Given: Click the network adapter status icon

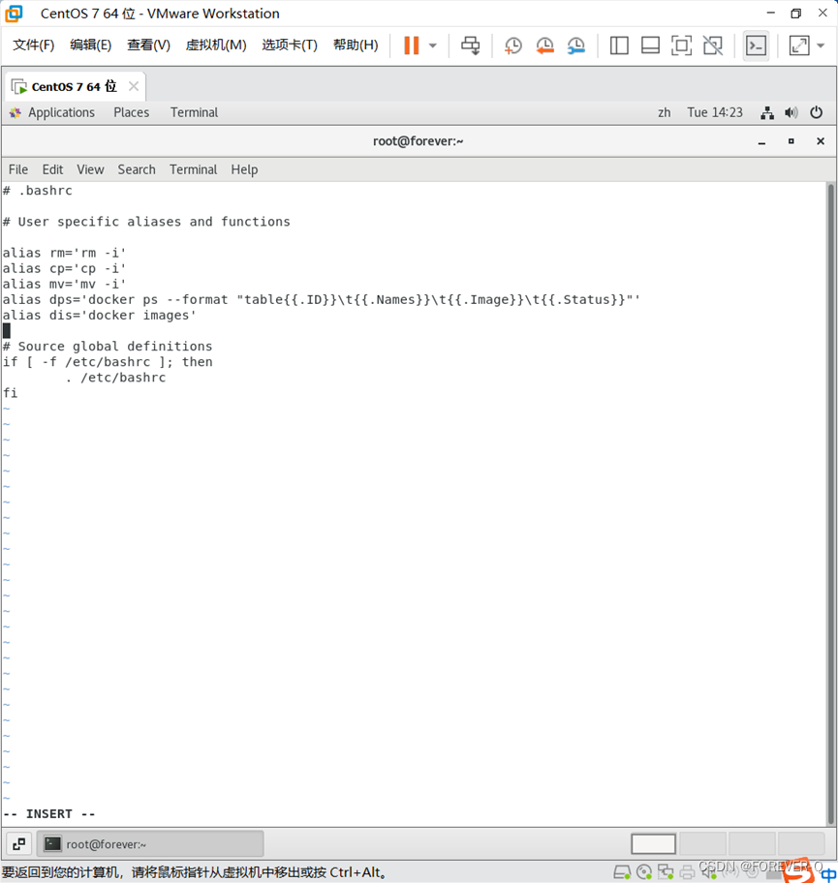Looking at the screenshot, I should point(666,872).
